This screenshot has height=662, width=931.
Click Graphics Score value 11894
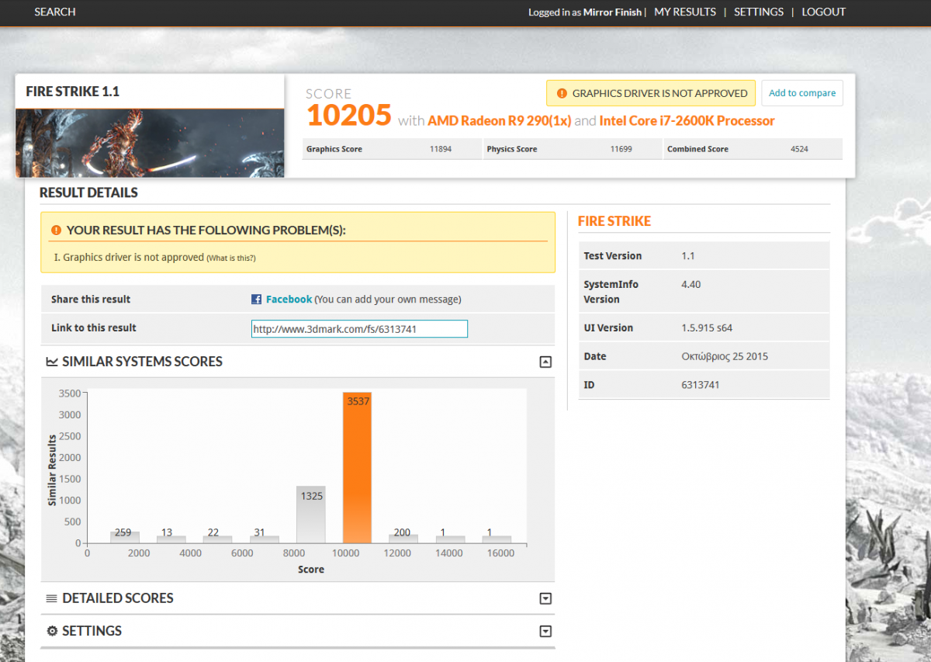coord(441,149)
